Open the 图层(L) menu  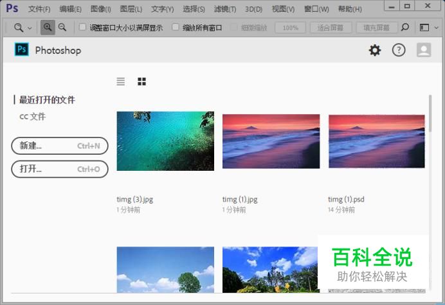point(131,9)
